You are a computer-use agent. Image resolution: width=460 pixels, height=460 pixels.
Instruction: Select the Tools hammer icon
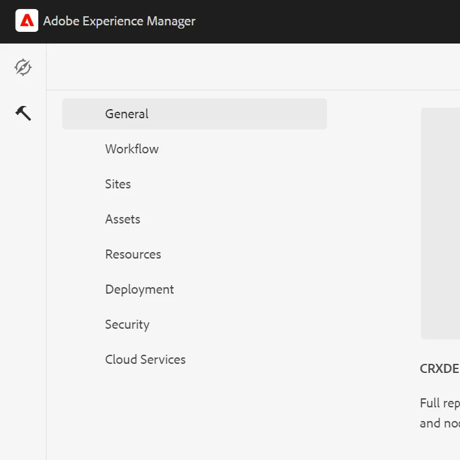coord(23,114)
